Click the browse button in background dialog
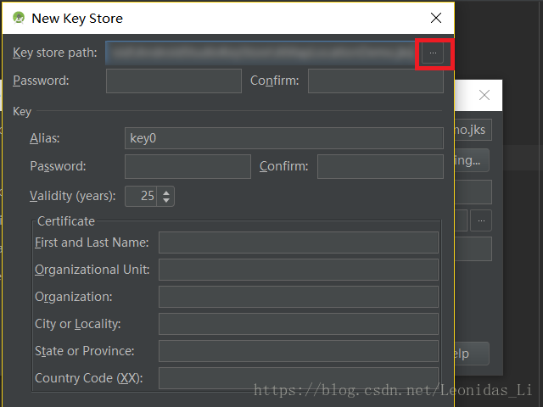The image size is (543, 407). point(481,220)
